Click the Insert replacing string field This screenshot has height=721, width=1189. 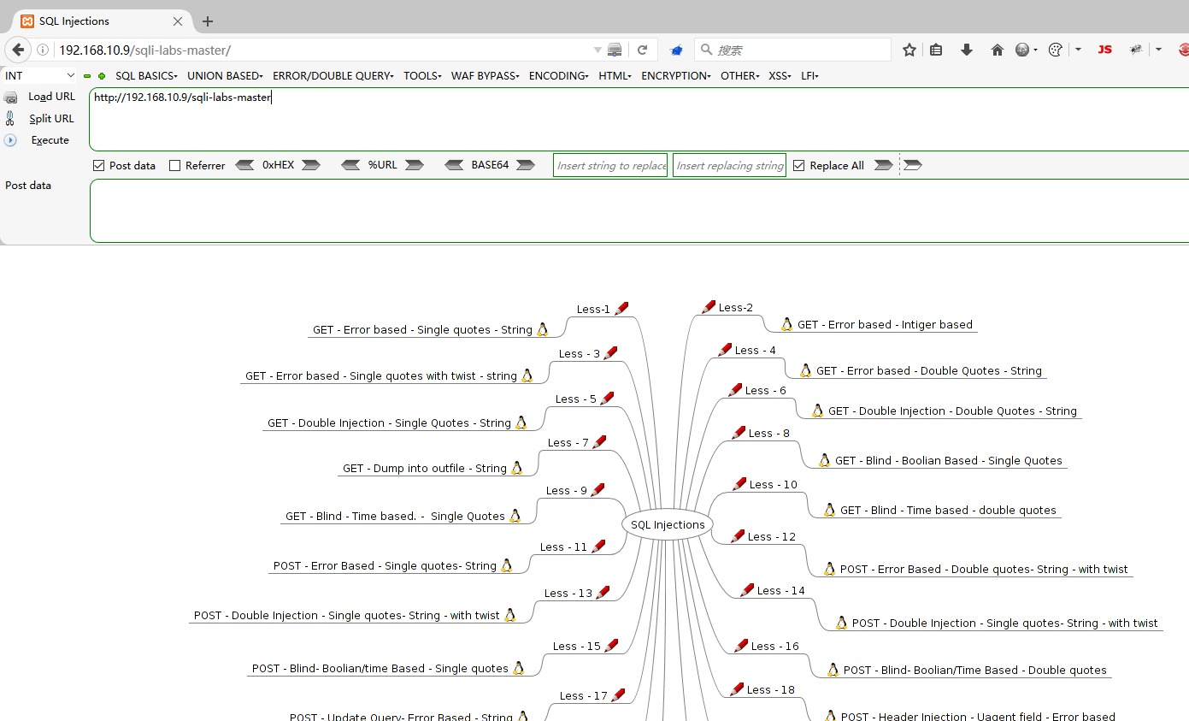pyautogui.click(x=729, y=166)
